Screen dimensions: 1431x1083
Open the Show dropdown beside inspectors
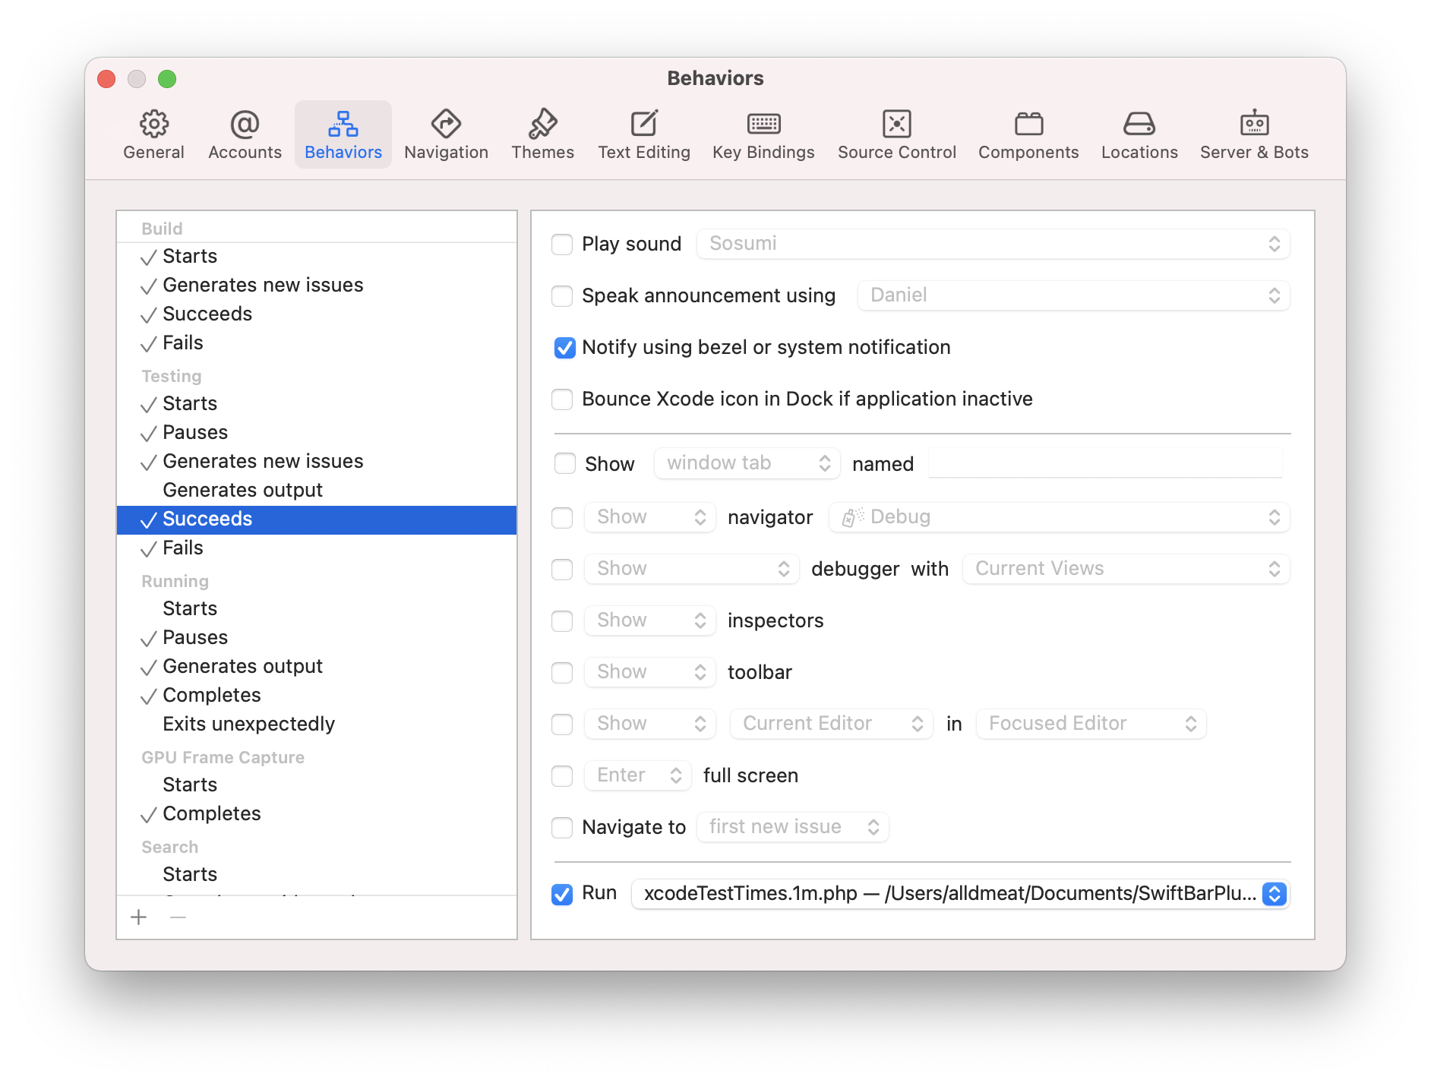pos(649,620)
